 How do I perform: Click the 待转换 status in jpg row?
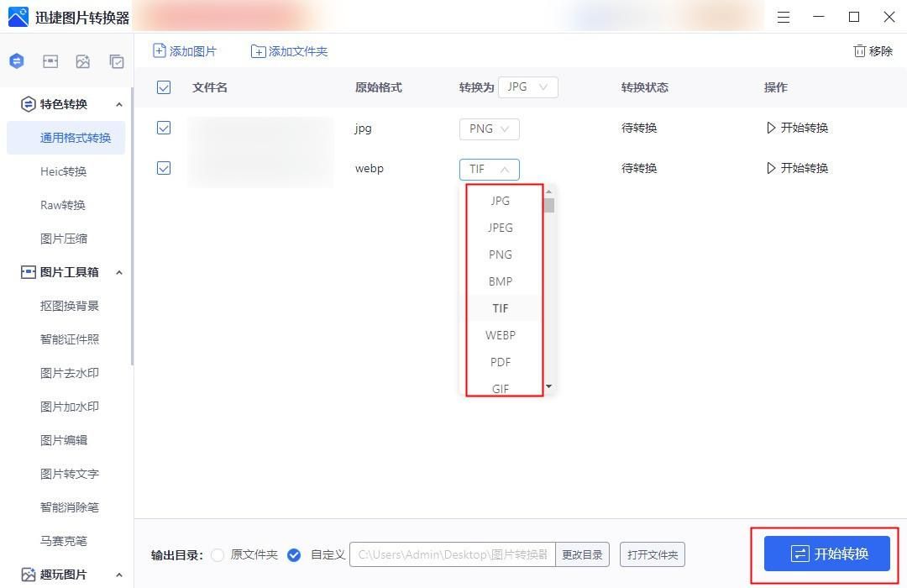point(639,128)
